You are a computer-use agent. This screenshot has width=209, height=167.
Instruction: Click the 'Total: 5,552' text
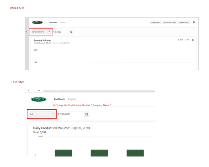pos(40,132)
